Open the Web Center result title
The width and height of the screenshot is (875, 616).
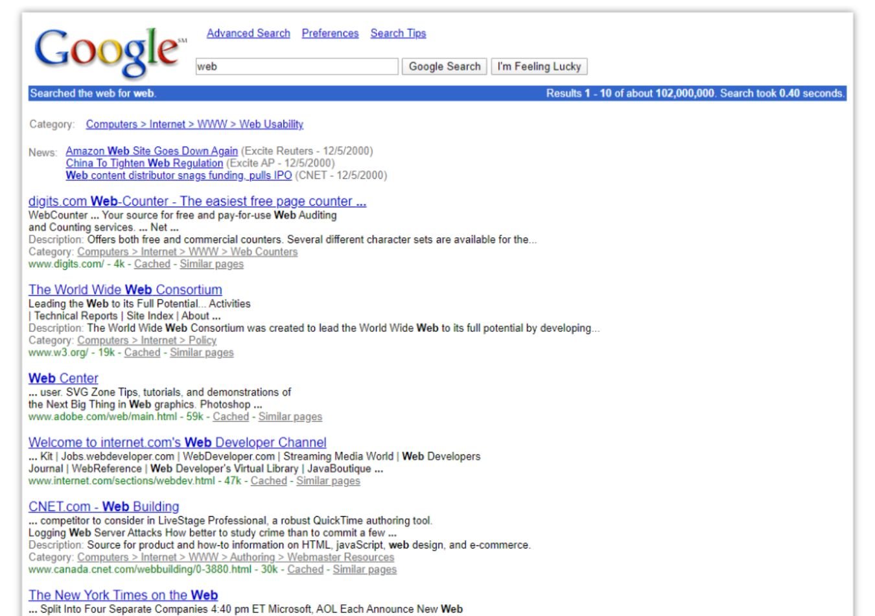[64, 378]
